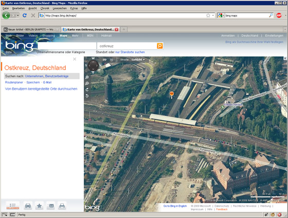Open the Lesezeichen menu
Image resolution: width=288 pixels, height=218 pixels.
tap(60, 8)
